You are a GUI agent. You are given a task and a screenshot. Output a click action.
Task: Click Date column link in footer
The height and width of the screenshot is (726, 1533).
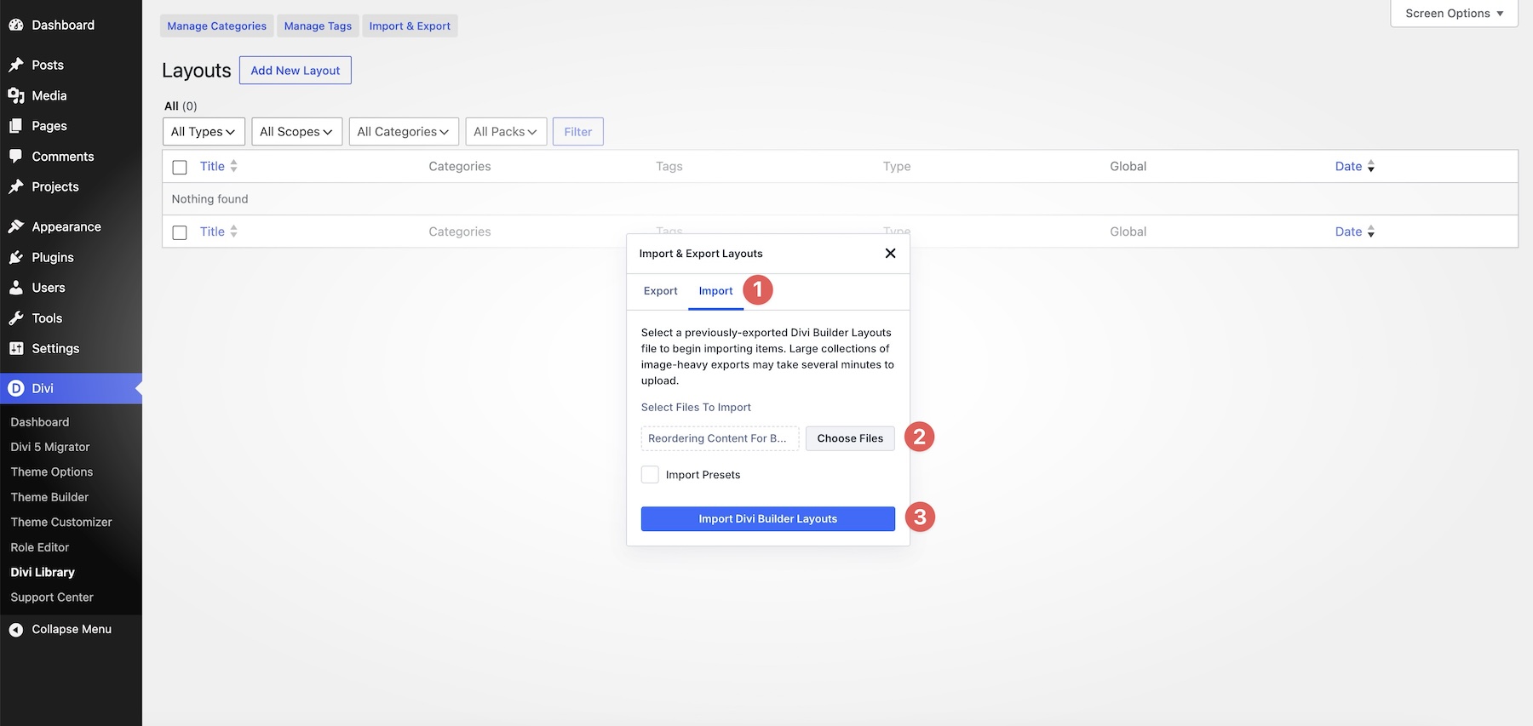(x=1348, y=232)
